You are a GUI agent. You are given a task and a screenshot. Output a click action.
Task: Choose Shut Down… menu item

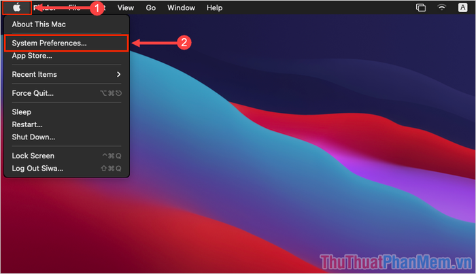click(67, 137)
